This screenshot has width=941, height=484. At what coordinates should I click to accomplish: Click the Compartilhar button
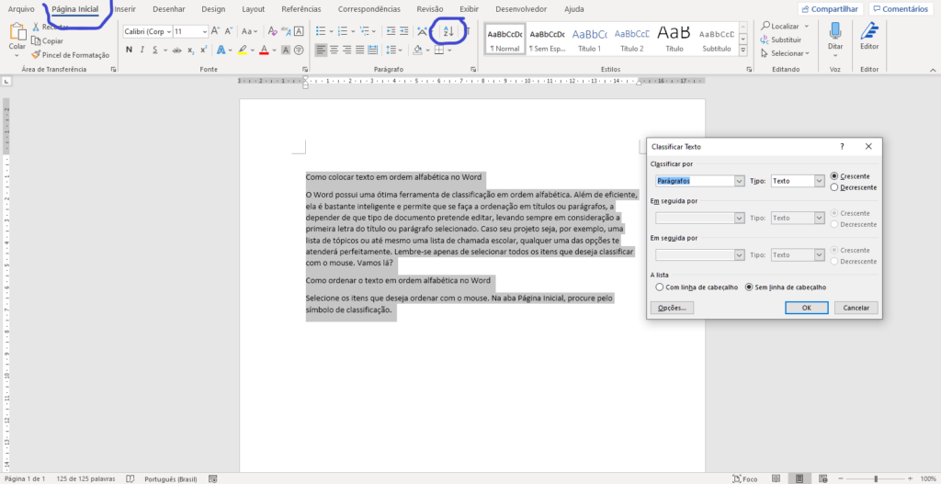coord(831,9)
